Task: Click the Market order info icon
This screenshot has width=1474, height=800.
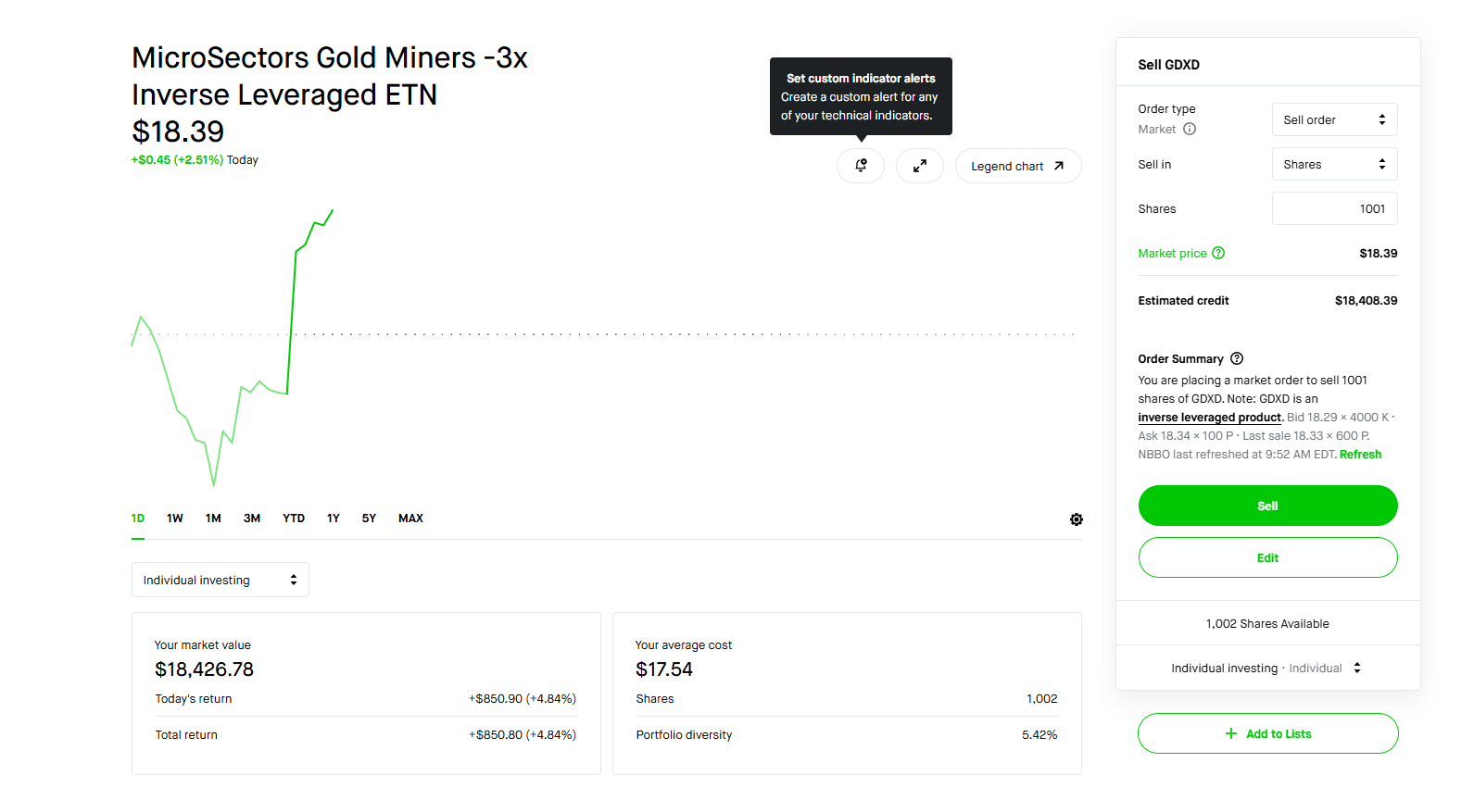Action: point(1190,130)
